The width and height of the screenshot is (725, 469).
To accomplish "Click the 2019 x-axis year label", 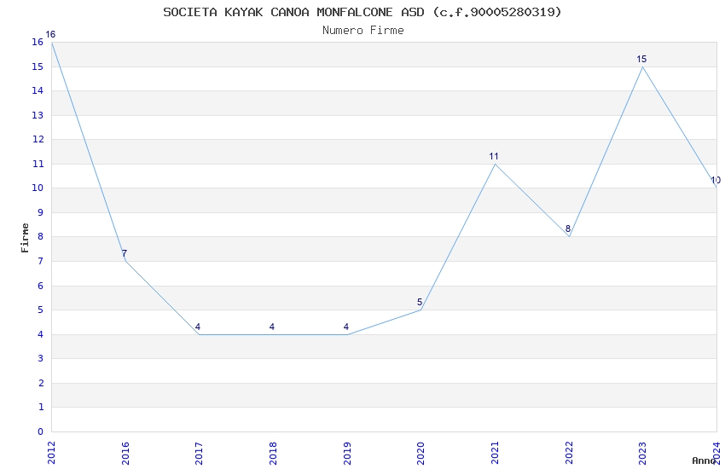I will point(347,453).
